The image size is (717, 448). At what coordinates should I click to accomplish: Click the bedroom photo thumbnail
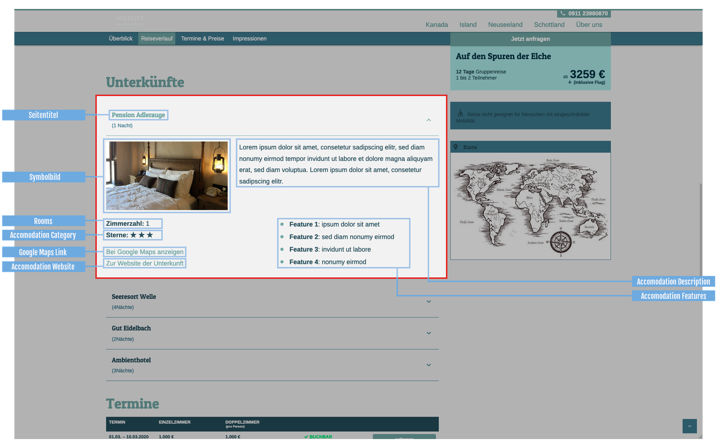(x=167, y=175)
